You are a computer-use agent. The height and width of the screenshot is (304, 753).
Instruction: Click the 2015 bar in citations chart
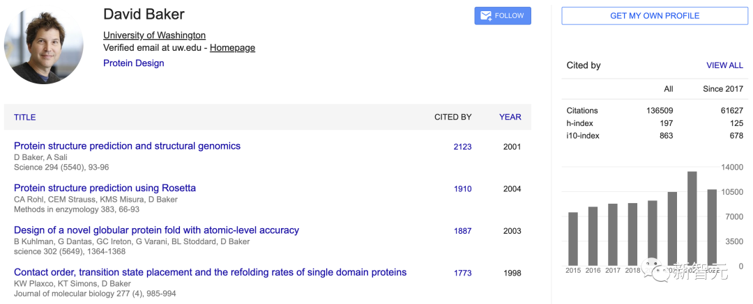(x=573, y=239)
